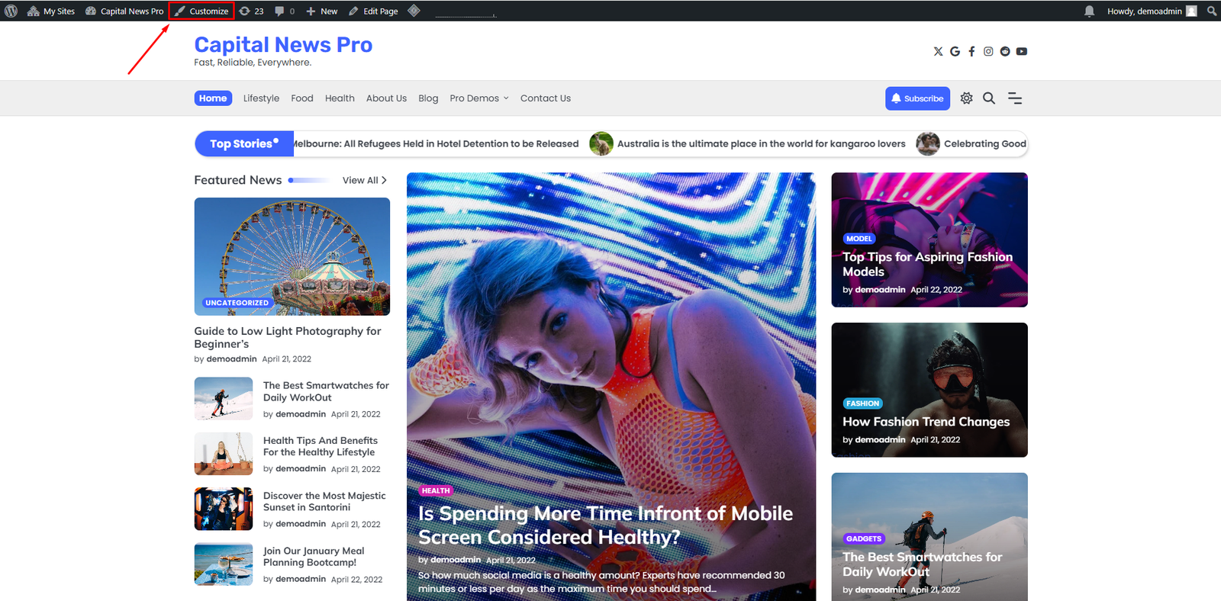The image size is (1221, 601).
Task: Click the Google social icon in header
Action: [955, 51]
